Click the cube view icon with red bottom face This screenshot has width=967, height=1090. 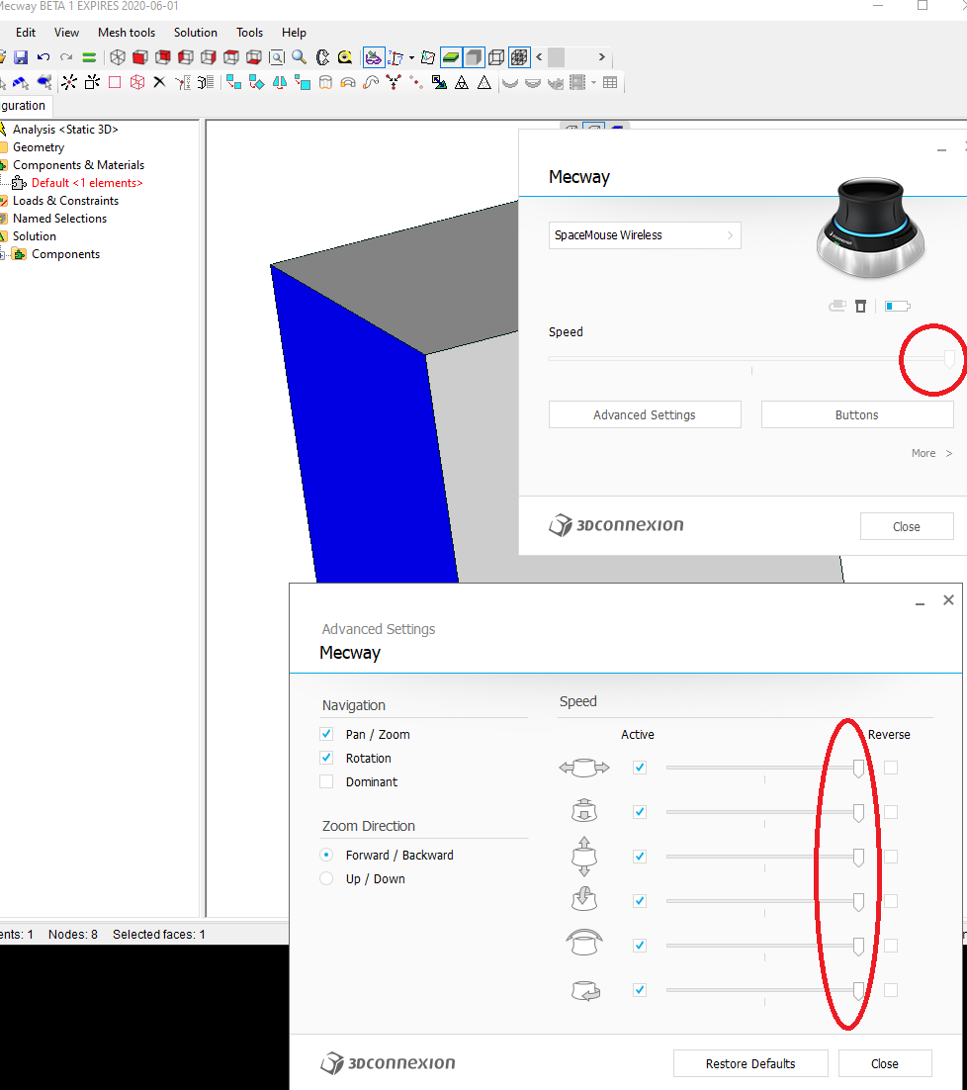click(x=253, y=57)
